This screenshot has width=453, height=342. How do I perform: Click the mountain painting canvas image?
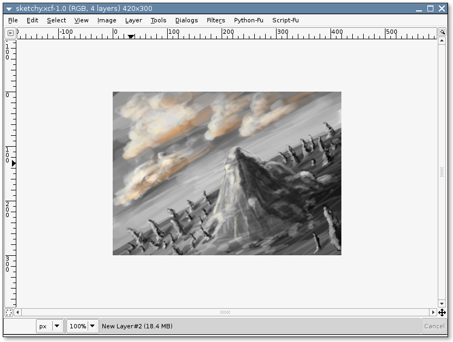click(x=227, y=173)
